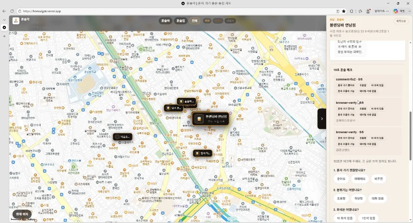Click the beer marker directly above 블렌딩바

[187, 101]
